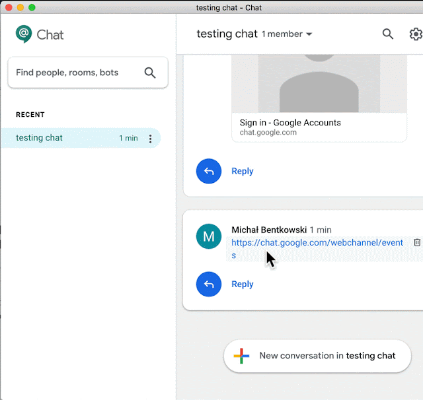Open the three-dot menu for testing chat
Image resolution: width=423 pixels, height=400 pixels.
150,139
